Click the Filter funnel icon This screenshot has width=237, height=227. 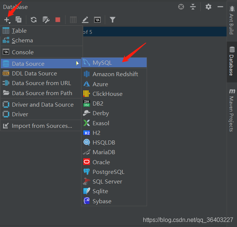pos(113,20)
